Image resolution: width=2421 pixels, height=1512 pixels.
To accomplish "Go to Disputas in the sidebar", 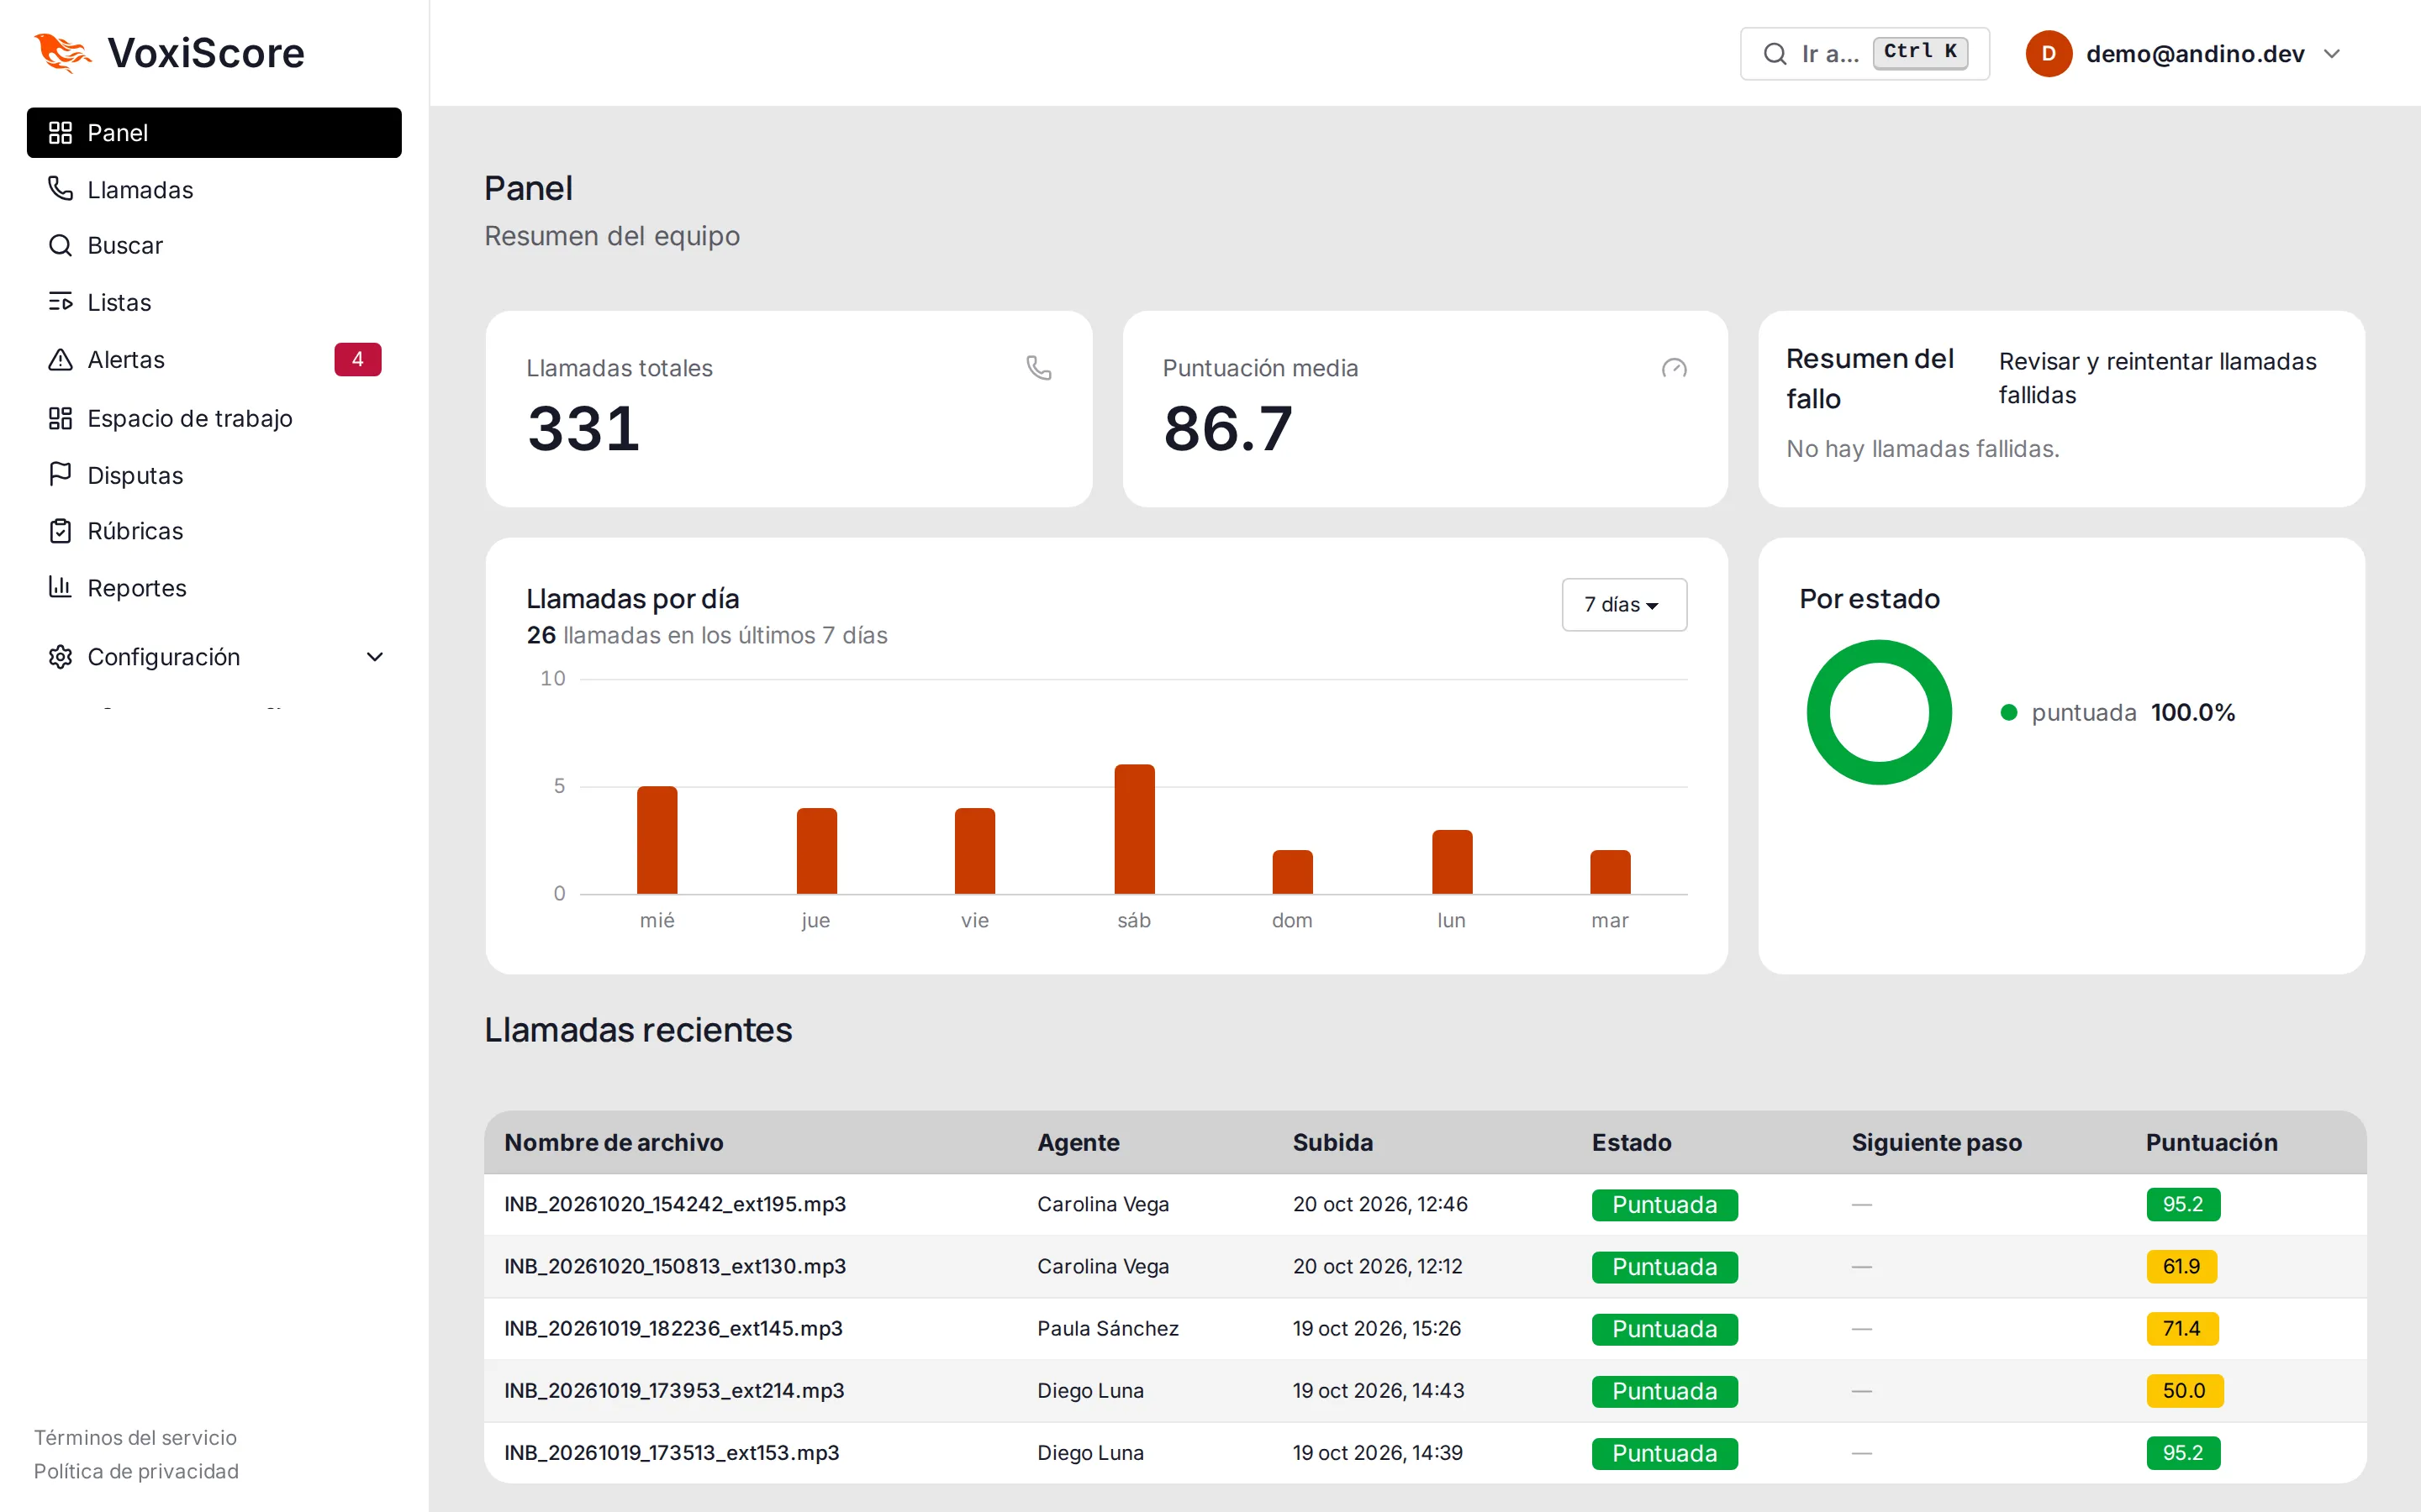I will pyautogui.click(x=214, y=474).
